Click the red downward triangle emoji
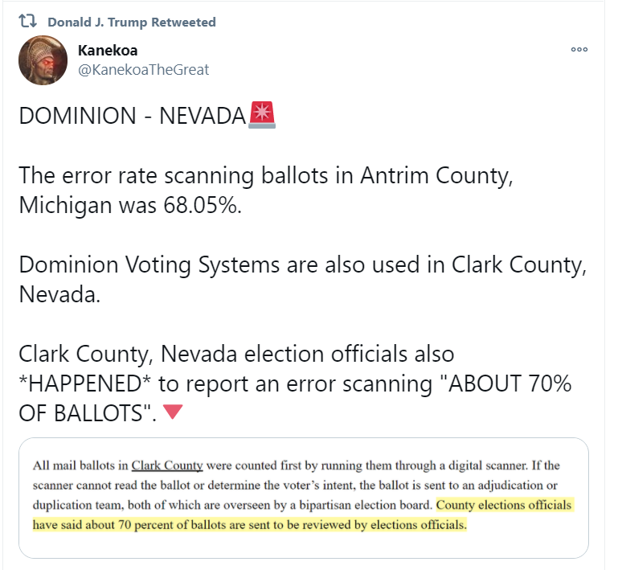The image size is (618, 570). point(173,412)
